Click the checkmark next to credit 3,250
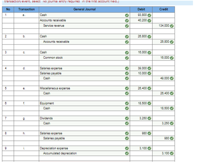The width and height of the screenshot is (200, 162). pyautogui.click(x=172, y=123)
